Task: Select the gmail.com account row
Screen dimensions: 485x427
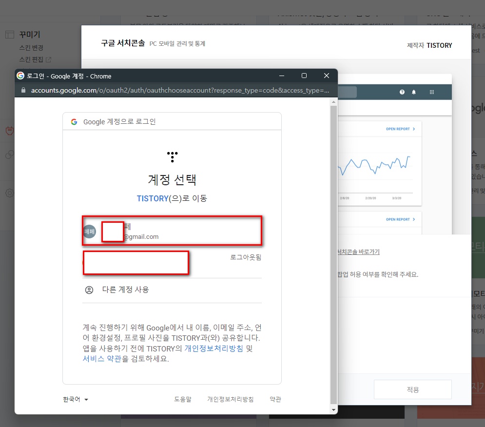Action: (x=172, y=231)
